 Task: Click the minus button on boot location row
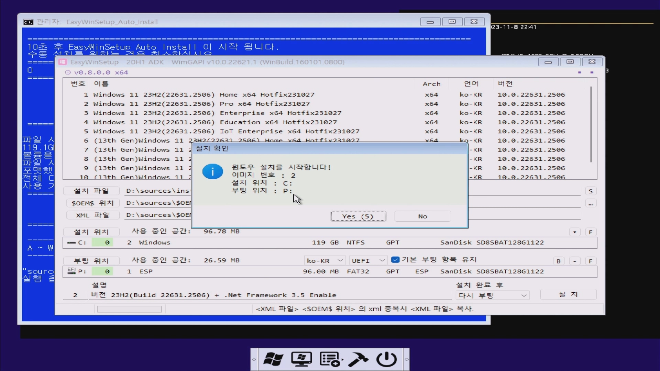point(574,261)
